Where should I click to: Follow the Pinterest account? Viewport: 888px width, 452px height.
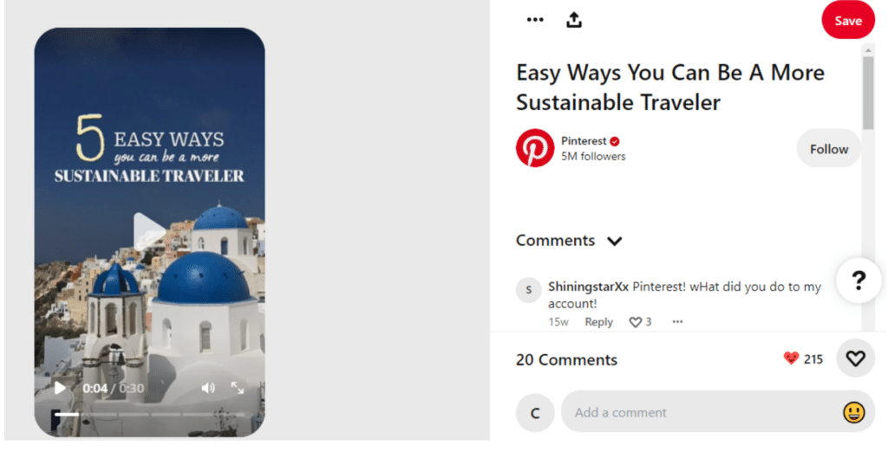tap(828, 149)
